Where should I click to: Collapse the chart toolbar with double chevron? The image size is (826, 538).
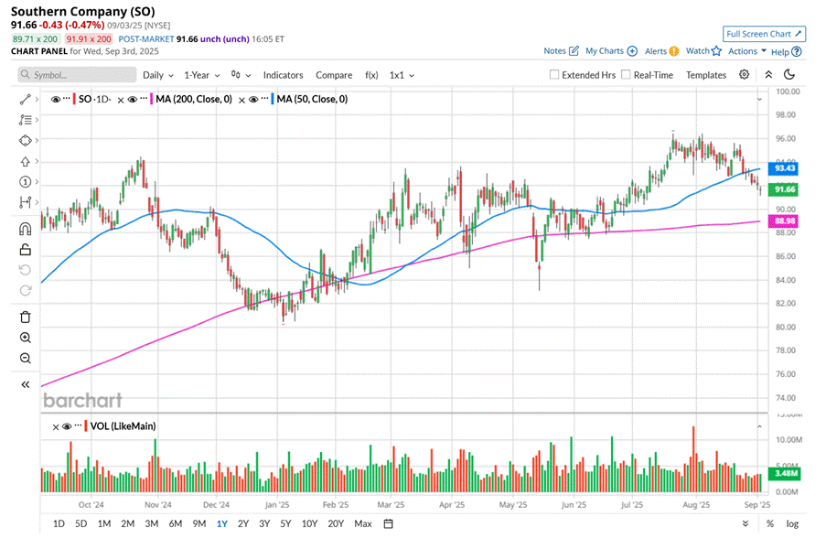pos(768,75)
